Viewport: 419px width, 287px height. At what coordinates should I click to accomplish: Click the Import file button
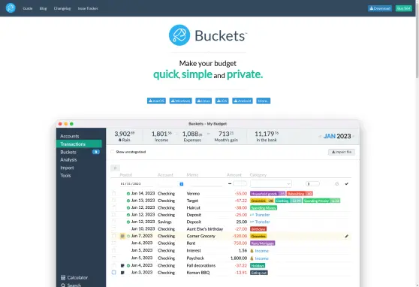click(x=342, y=152)
